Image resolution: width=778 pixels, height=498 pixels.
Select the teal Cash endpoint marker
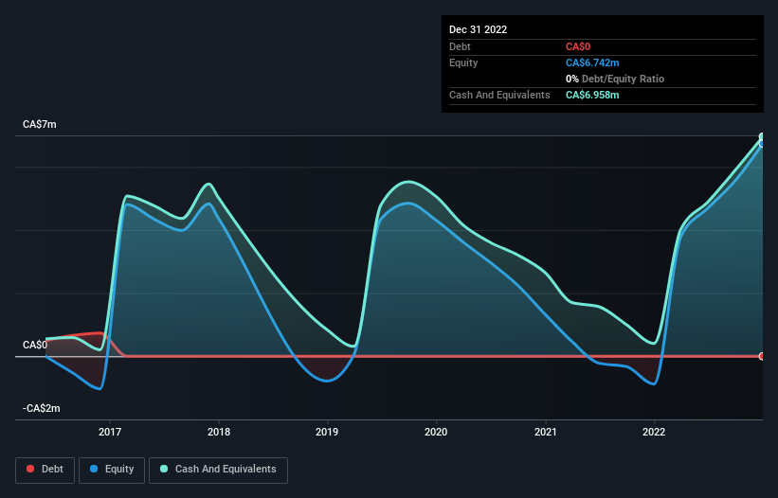762,136
